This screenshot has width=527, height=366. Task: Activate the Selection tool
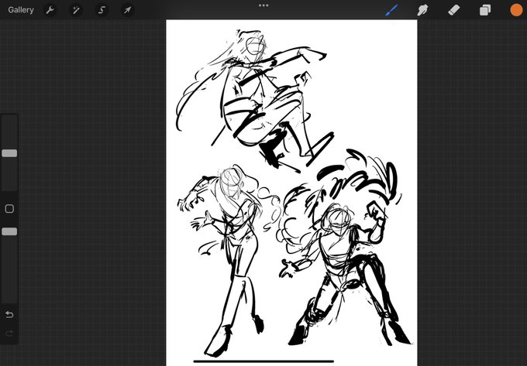[x=102, y=10]
